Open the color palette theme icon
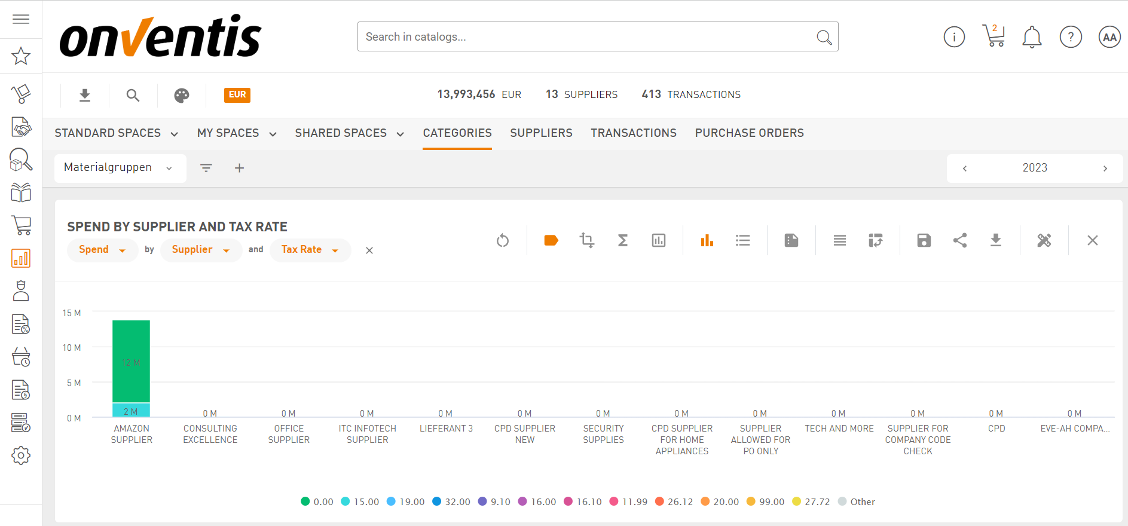Screen dimensions: 1128x526 tap(182, 95)
